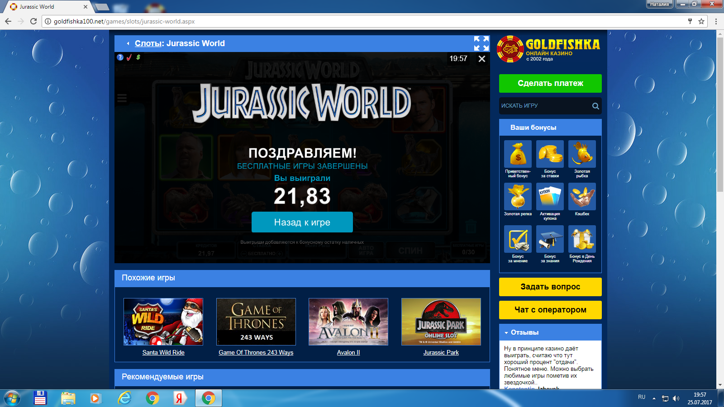Follow the Santa Wild Ride text link

pos(163,353)
